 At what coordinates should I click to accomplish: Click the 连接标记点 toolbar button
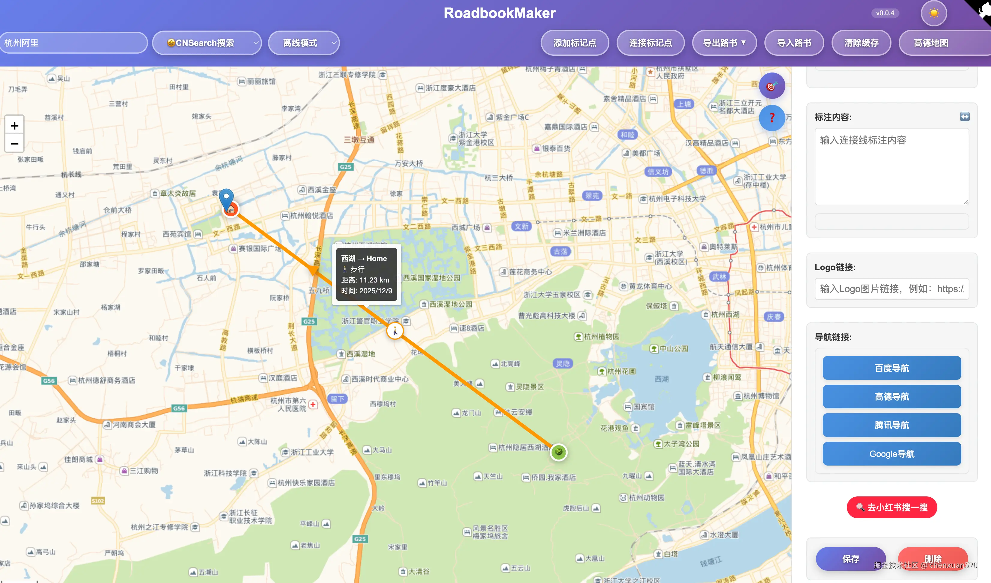pyautogui.click(x=650, y=43)
